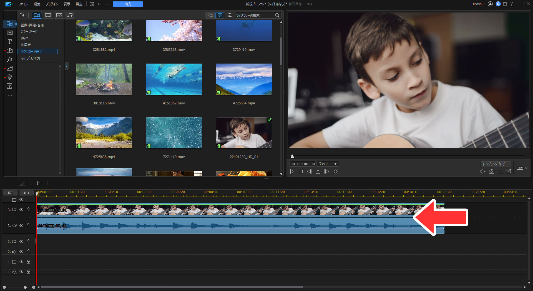The image size is (533, 291).
Task: Show only audio files filter icon
Action: (70, 15)
